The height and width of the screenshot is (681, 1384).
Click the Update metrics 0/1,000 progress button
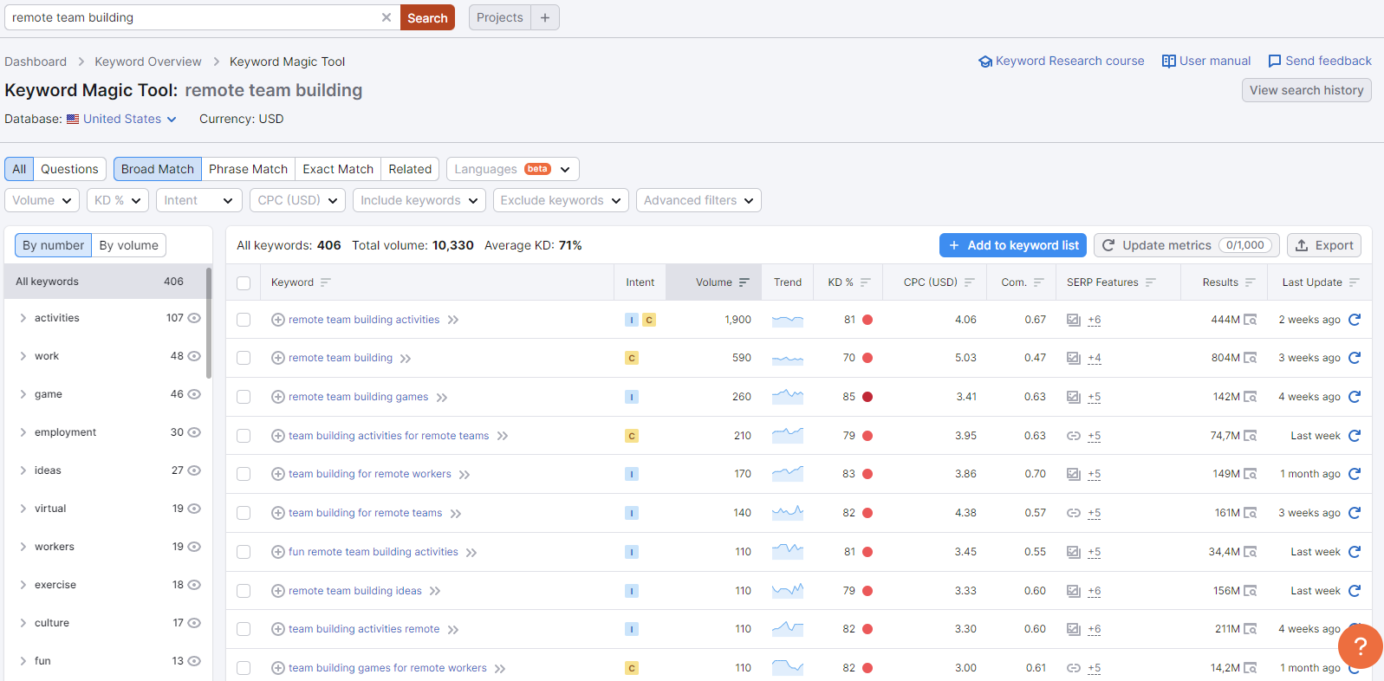(x=1186, y=245)
